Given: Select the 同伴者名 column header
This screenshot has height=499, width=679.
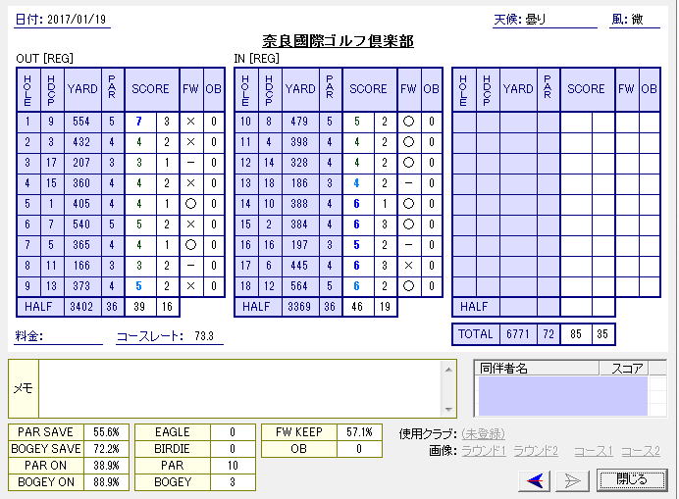Looking at the screenshot, I should 535,369.
